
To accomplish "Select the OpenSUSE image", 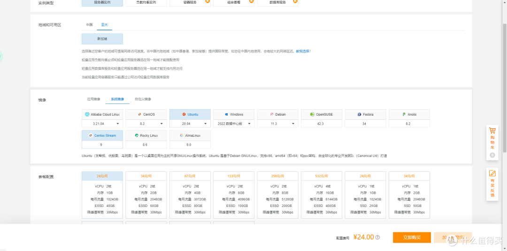I will click(x=322, y=114).
